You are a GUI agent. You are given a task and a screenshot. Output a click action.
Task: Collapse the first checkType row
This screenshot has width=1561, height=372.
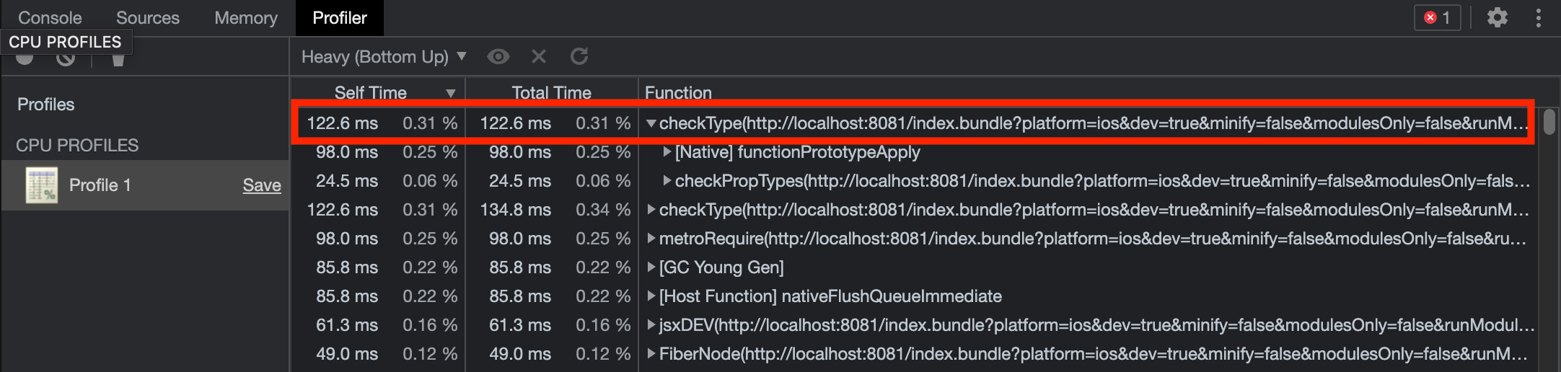(x=651, y=123)
